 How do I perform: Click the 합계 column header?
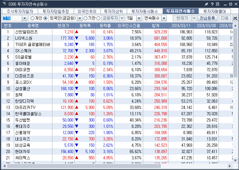[156, 25]
